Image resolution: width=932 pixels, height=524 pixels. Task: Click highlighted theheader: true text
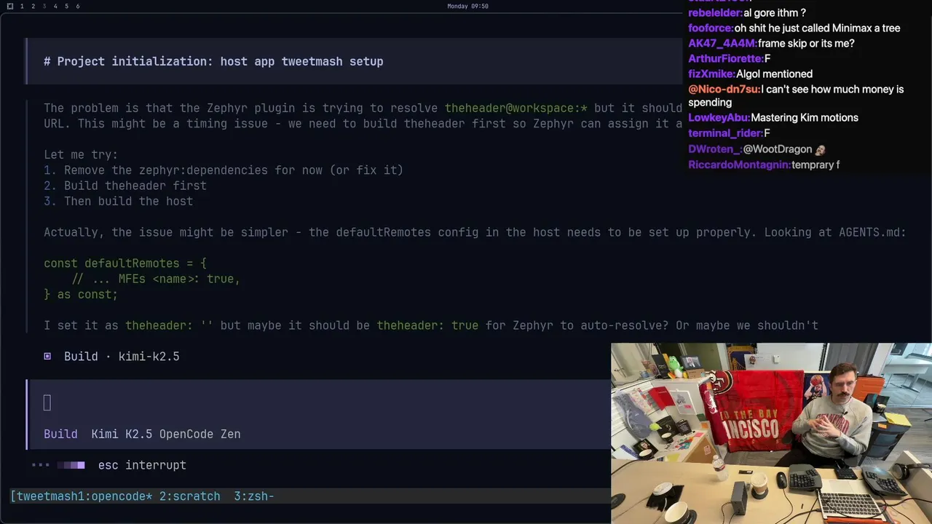tap(427, 325)
